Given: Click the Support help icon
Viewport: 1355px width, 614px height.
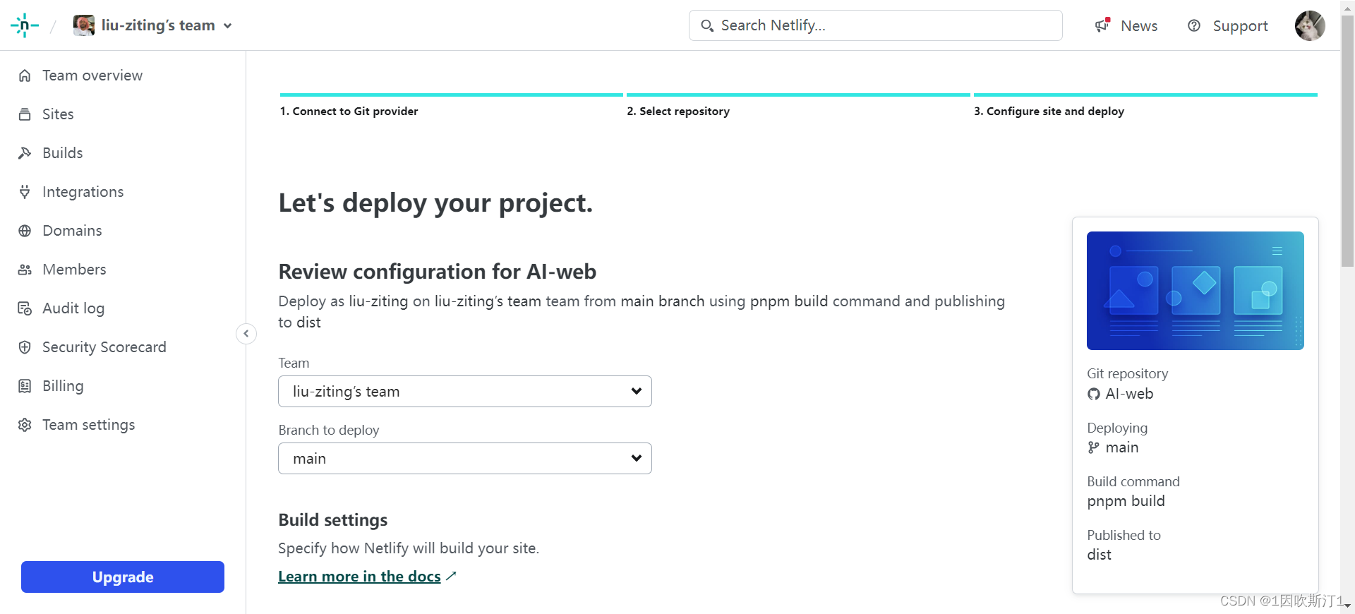Looking at the screenshot, I should click(x=1194, y=25).
